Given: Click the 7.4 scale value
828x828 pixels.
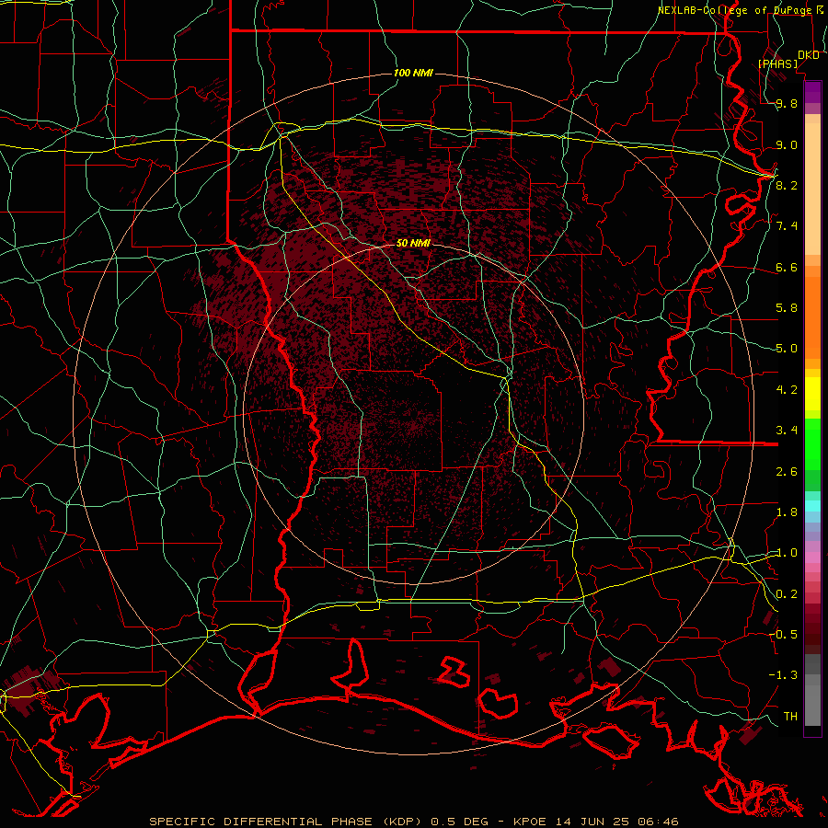Looking at the screenshot, I should pyautogui.click(x=787, y=226).
